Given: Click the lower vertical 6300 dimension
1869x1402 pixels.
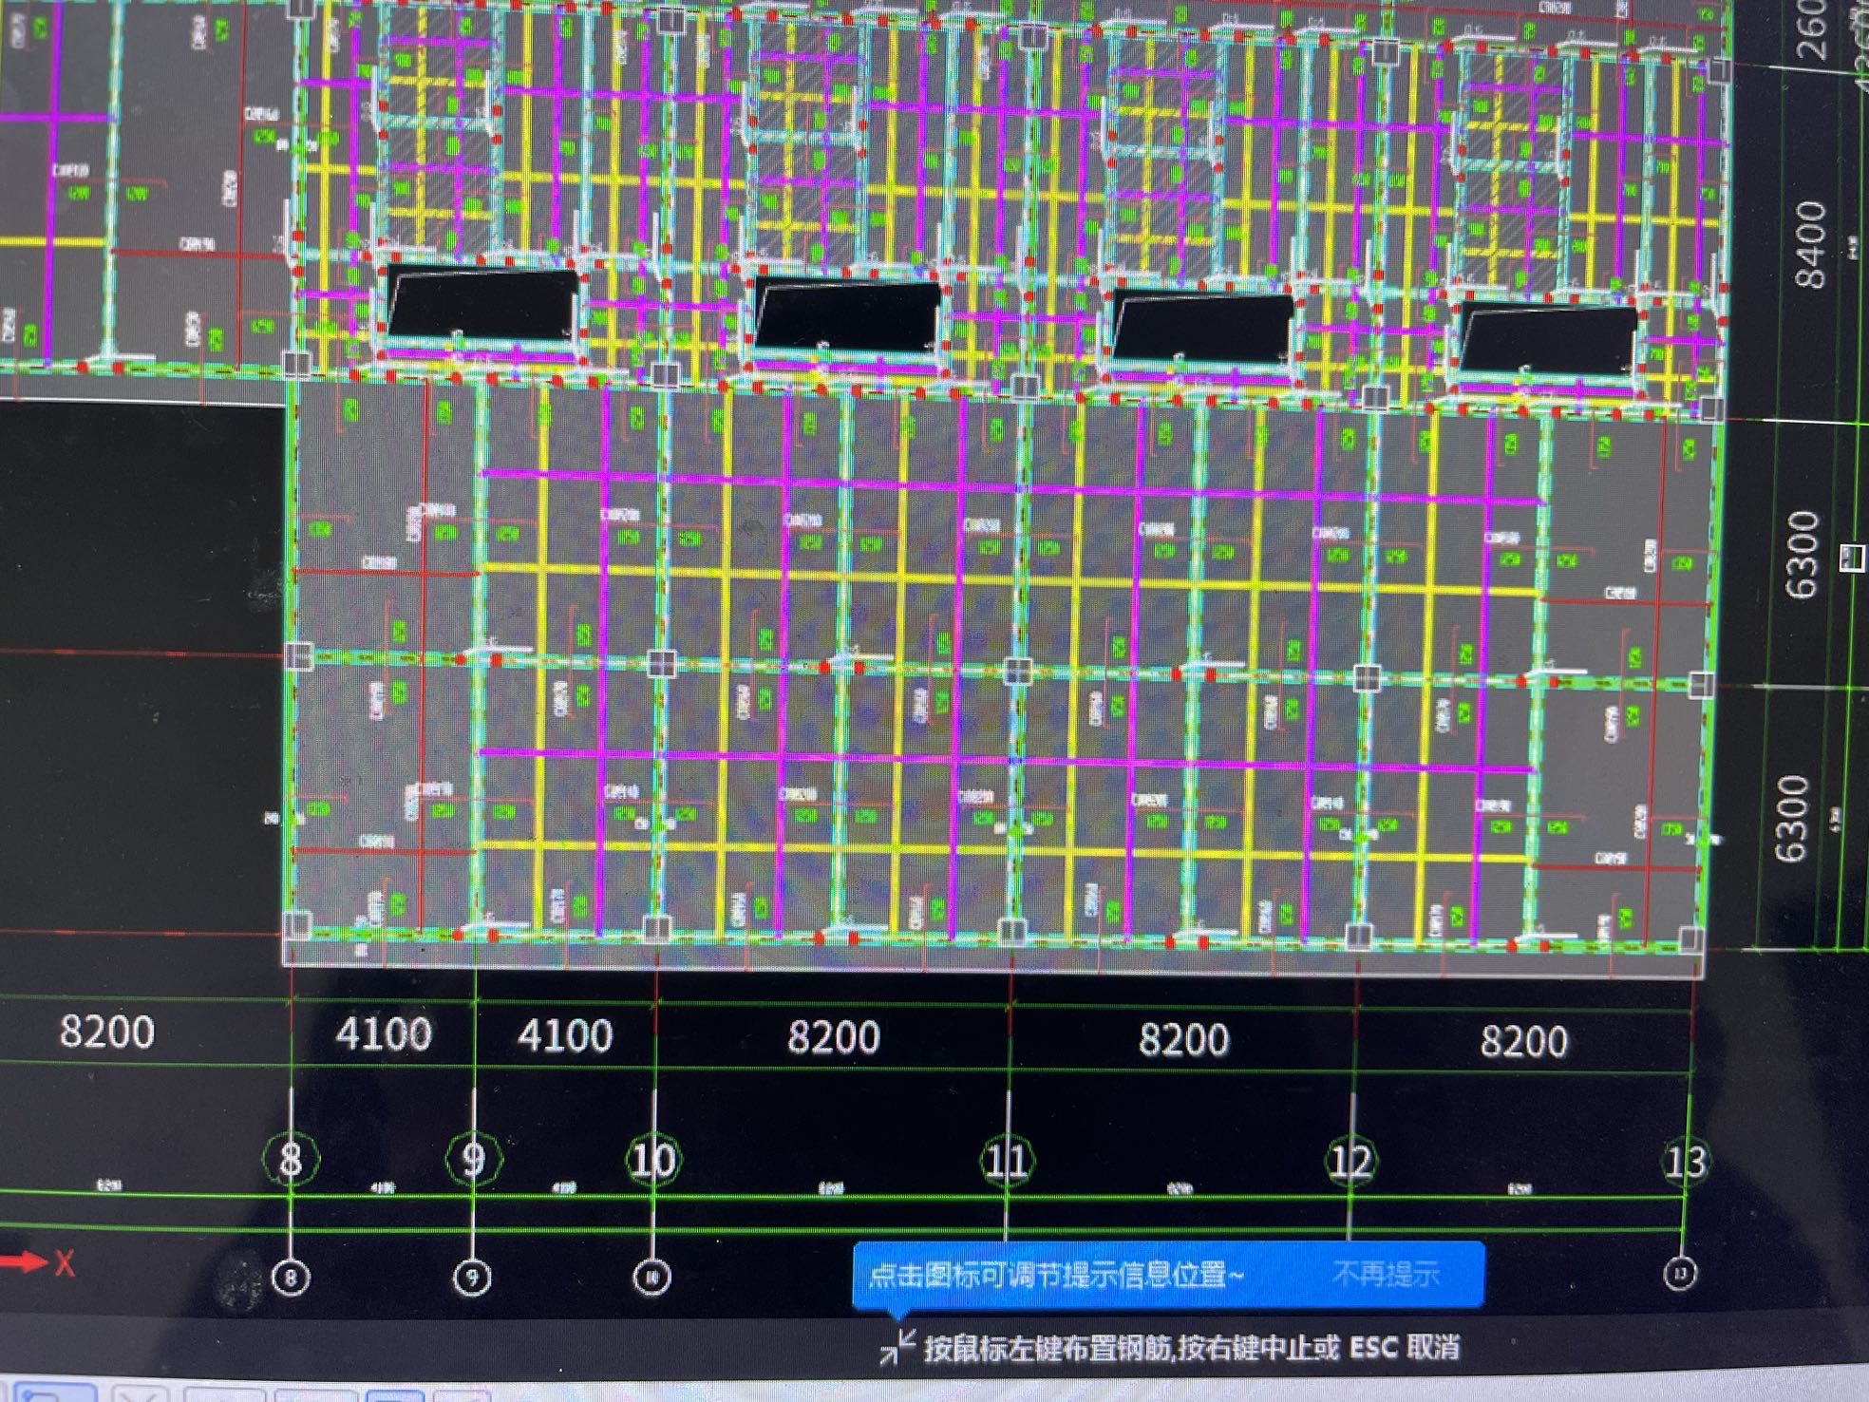Looking at the screenshot, I should click(1792, 819).
